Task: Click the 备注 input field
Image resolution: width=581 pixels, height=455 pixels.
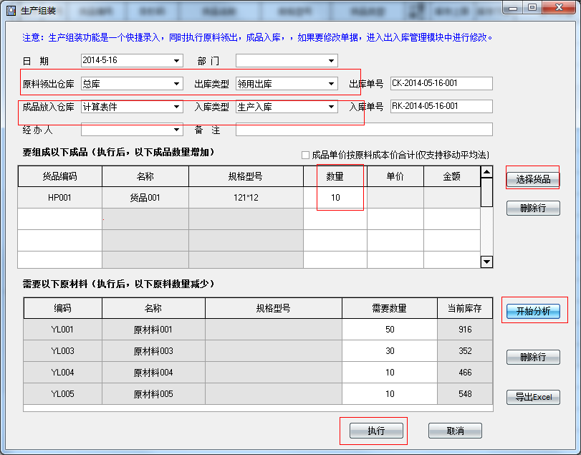Action: click(x=364, y=130)
